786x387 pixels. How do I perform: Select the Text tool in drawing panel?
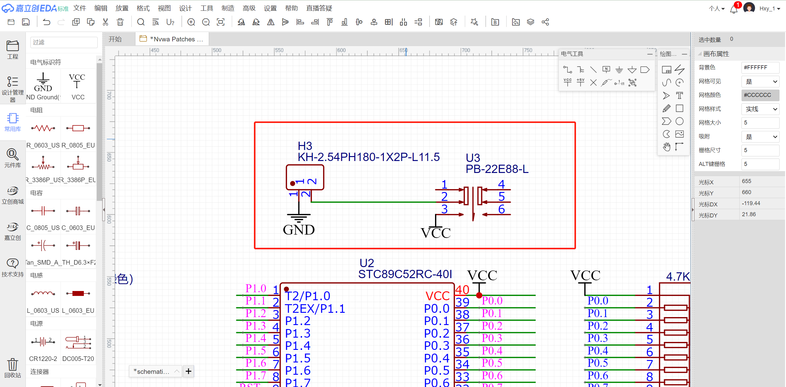[679, 96]
